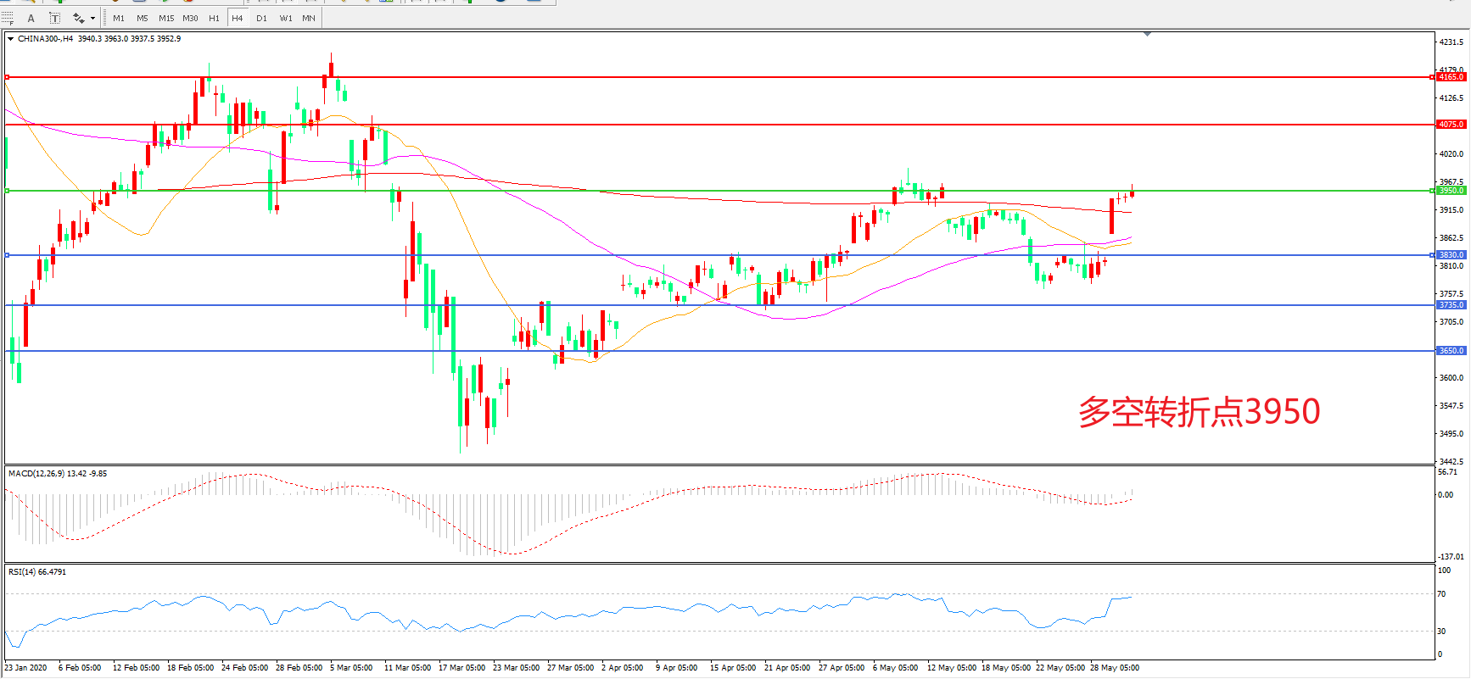
Task: Toggle the H4 timeframe button
Action: click(x=238, y=18)
